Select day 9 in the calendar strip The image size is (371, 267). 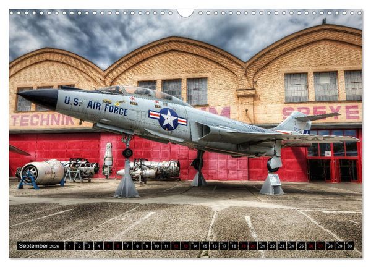[x=147, y=246]
